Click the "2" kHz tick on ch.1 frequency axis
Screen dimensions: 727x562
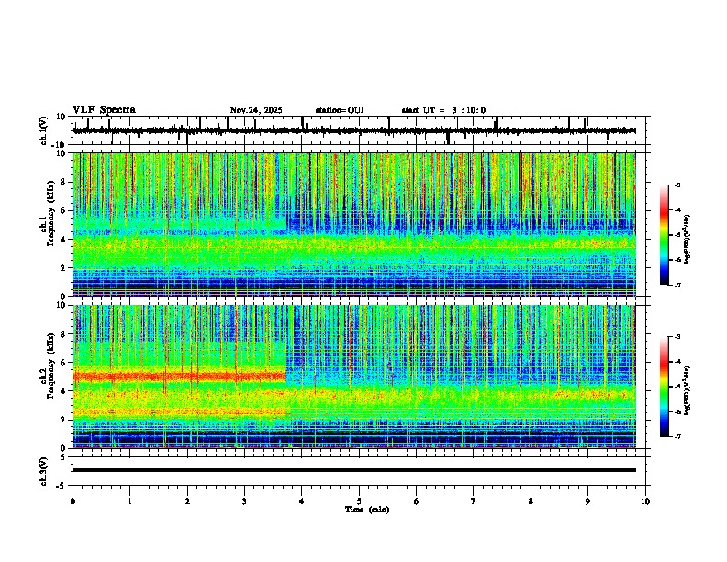64,267
